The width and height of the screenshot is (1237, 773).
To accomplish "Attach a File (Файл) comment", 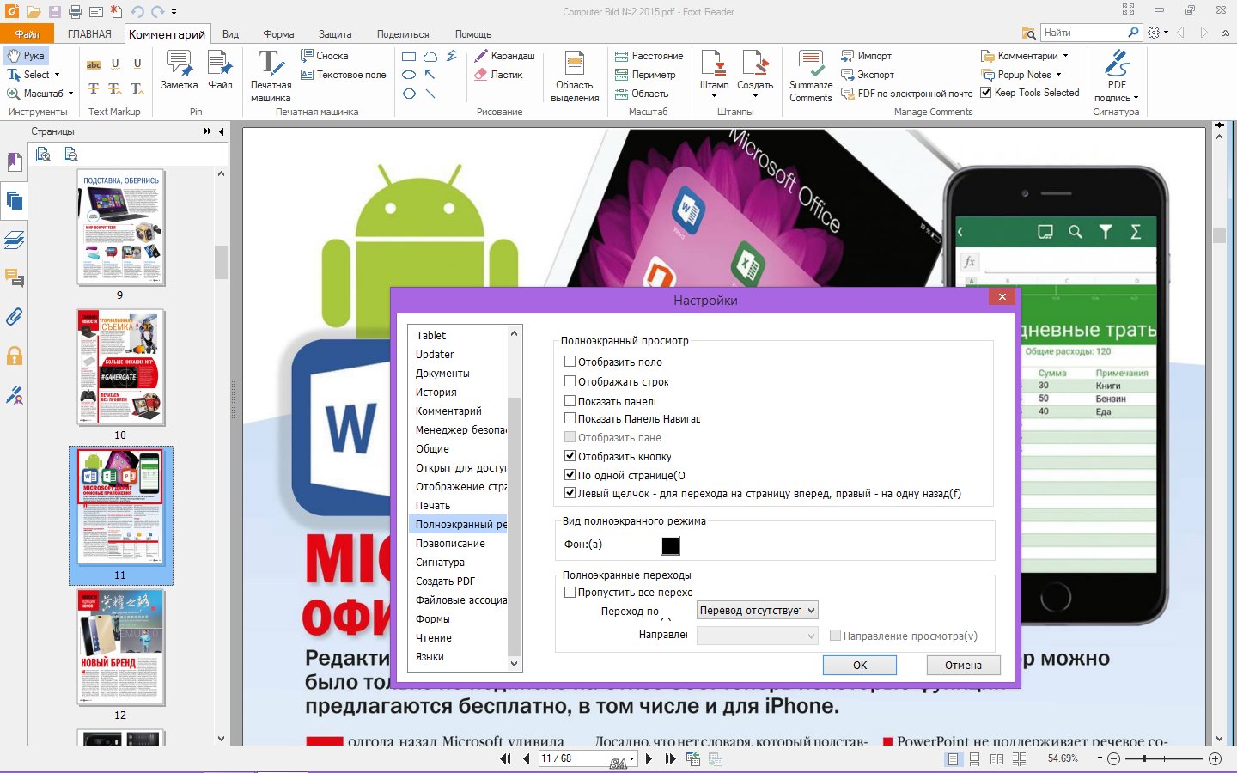I will 220,70.
